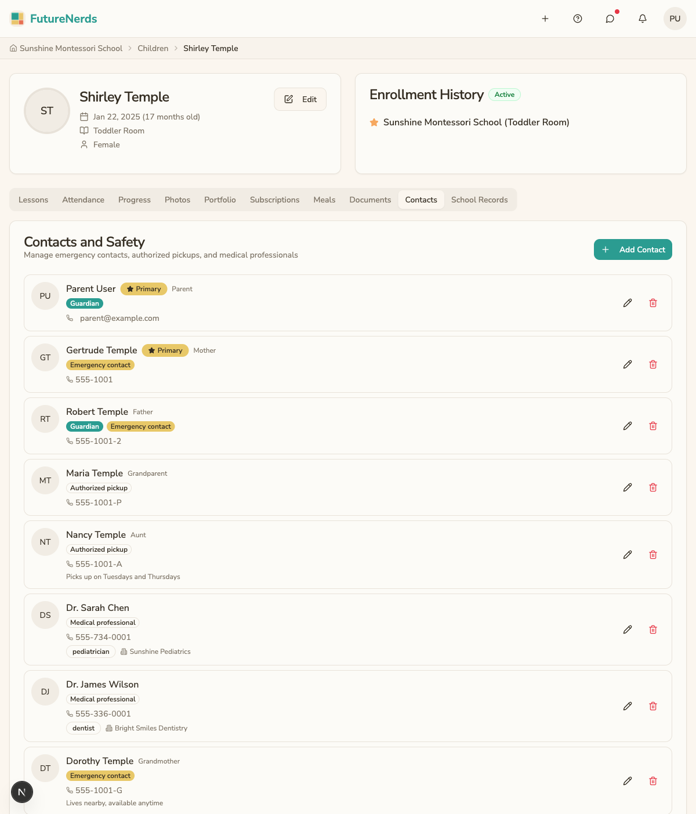Click the Next.js N dev indicator
The width and height of the screenshot is (696, 814).
coord(22,792)
